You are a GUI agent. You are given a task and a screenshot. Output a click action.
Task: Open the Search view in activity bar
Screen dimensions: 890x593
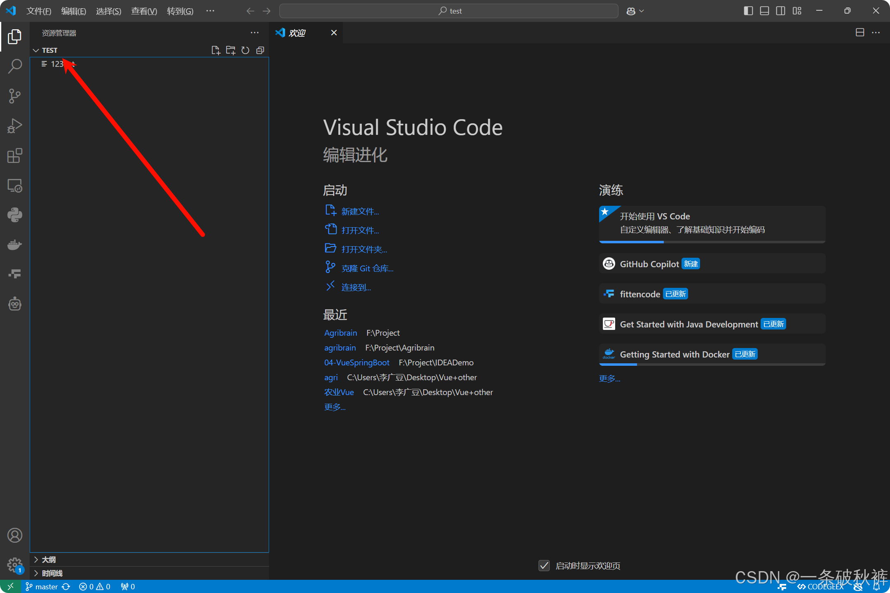15,66
